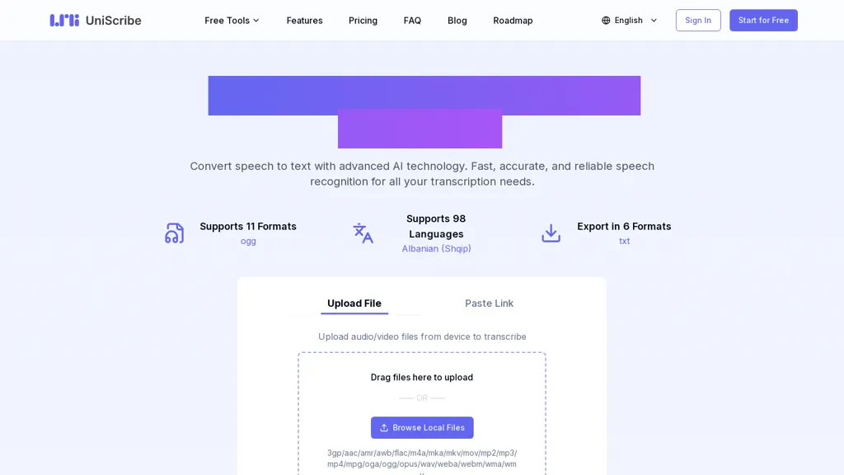Visit the Blog page
This screenshot has width=844, height=475.
[457, 20]
